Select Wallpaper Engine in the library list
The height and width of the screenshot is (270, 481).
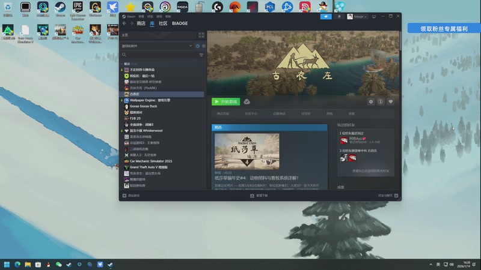click(x=162, y=100)
